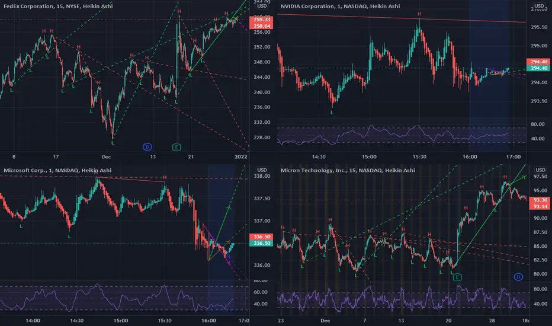Click the 244.00 level on FedEx price axis
This screenshot has height=326, width=552.
[262, 77]
